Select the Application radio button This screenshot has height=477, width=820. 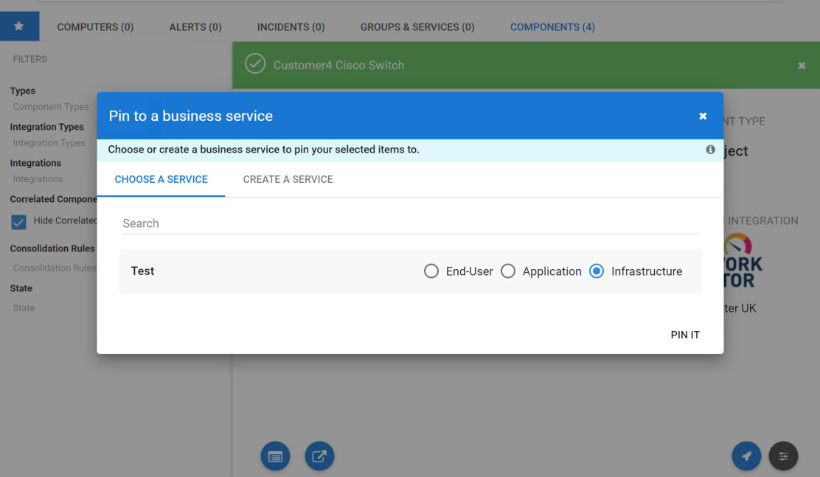pos(508,271)
